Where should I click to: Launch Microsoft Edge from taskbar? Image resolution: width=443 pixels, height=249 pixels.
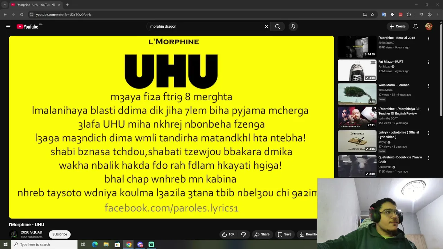pyautogui.click(x=94, y=245)
